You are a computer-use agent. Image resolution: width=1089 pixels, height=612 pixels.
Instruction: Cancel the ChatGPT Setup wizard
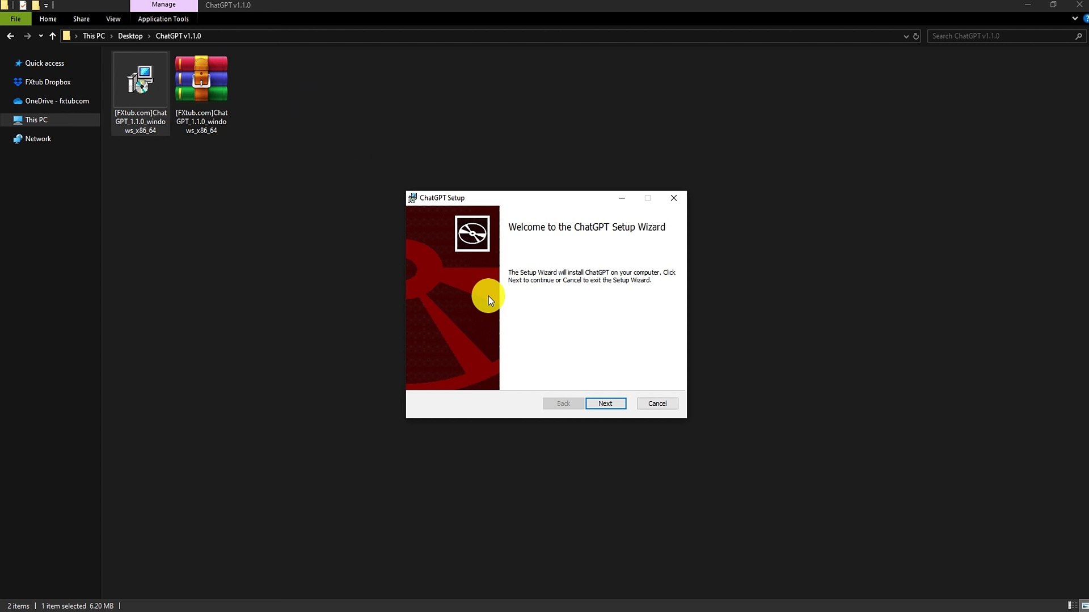point(657,403)
